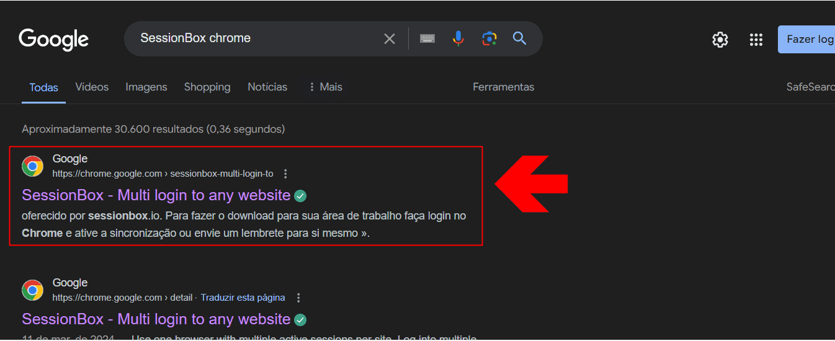Open the Google apps grid icon
This screenshot has width=835, height=341.
[756, 40]
